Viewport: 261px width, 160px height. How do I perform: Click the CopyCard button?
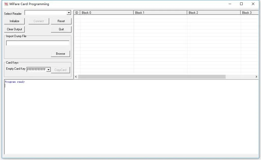pos(60,70)
